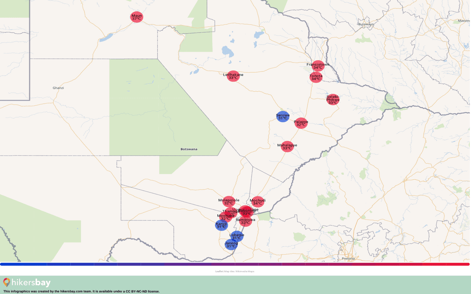Open the blue Janeng 31°C marker
Screen dimensions: 471x294
pyautogui.click(x=231, y=245)
